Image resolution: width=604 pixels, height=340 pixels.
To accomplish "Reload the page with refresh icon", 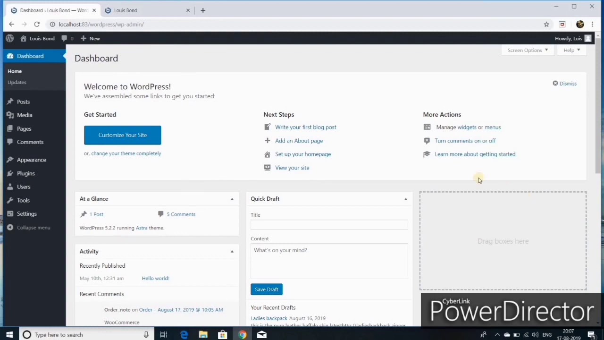I will tap(37, 24).
